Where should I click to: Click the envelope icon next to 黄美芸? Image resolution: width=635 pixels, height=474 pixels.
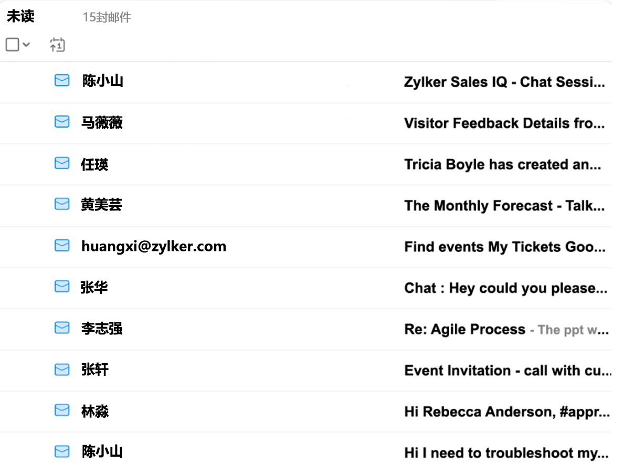62,204
